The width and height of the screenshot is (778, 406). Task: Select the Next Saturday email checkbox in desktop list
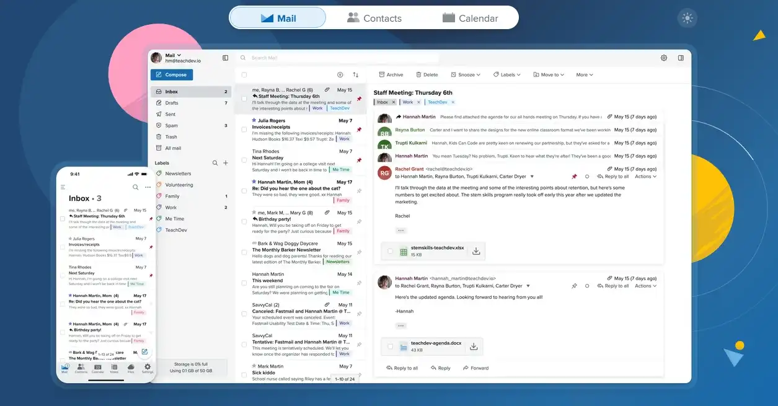pyautogui.click(x=244, y=160)
